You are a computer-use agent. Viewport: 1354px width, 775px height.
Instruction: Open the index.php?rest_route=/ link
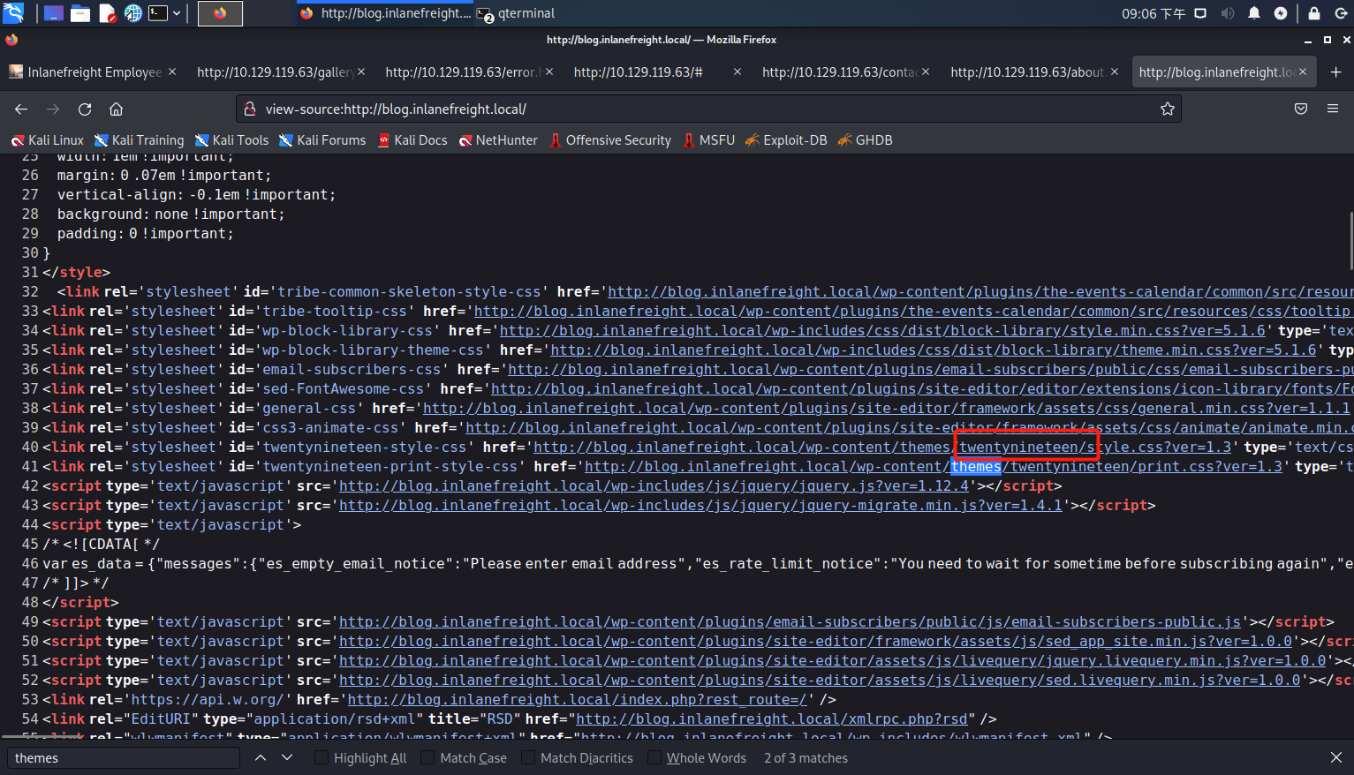(x=577, y=700)
